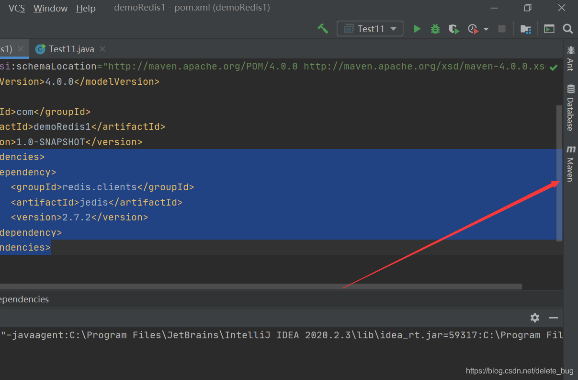The image size is (578, 380).
Task: Click the editor vertical scrollbar
Action: click(x=559, y=173)
